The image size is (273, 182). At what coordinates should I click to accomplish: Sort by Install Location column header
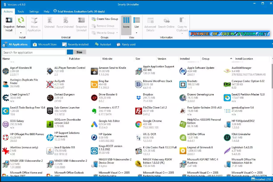tap(244, 59)
